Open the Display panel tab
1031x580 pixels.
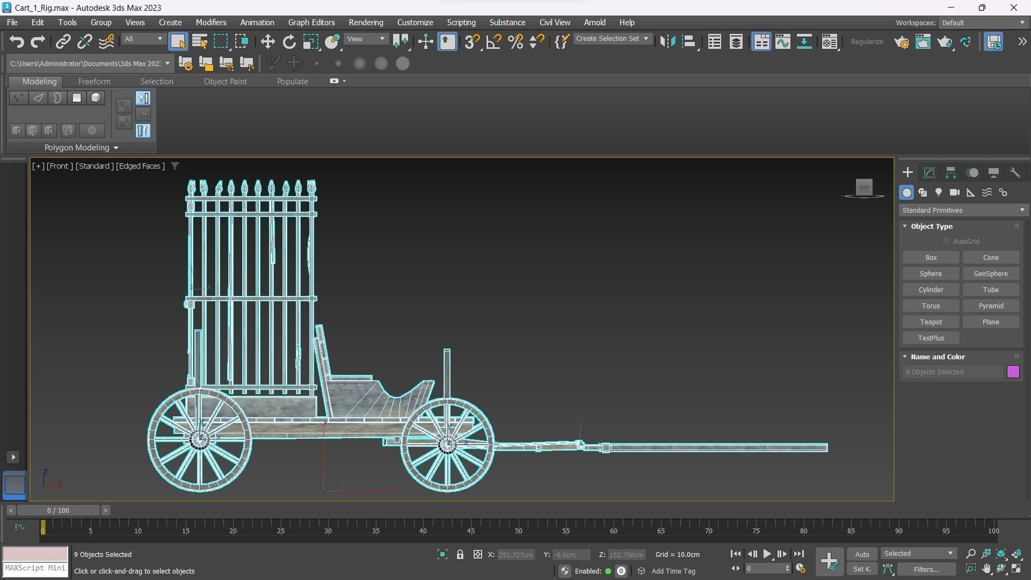[x=993, y=173]
